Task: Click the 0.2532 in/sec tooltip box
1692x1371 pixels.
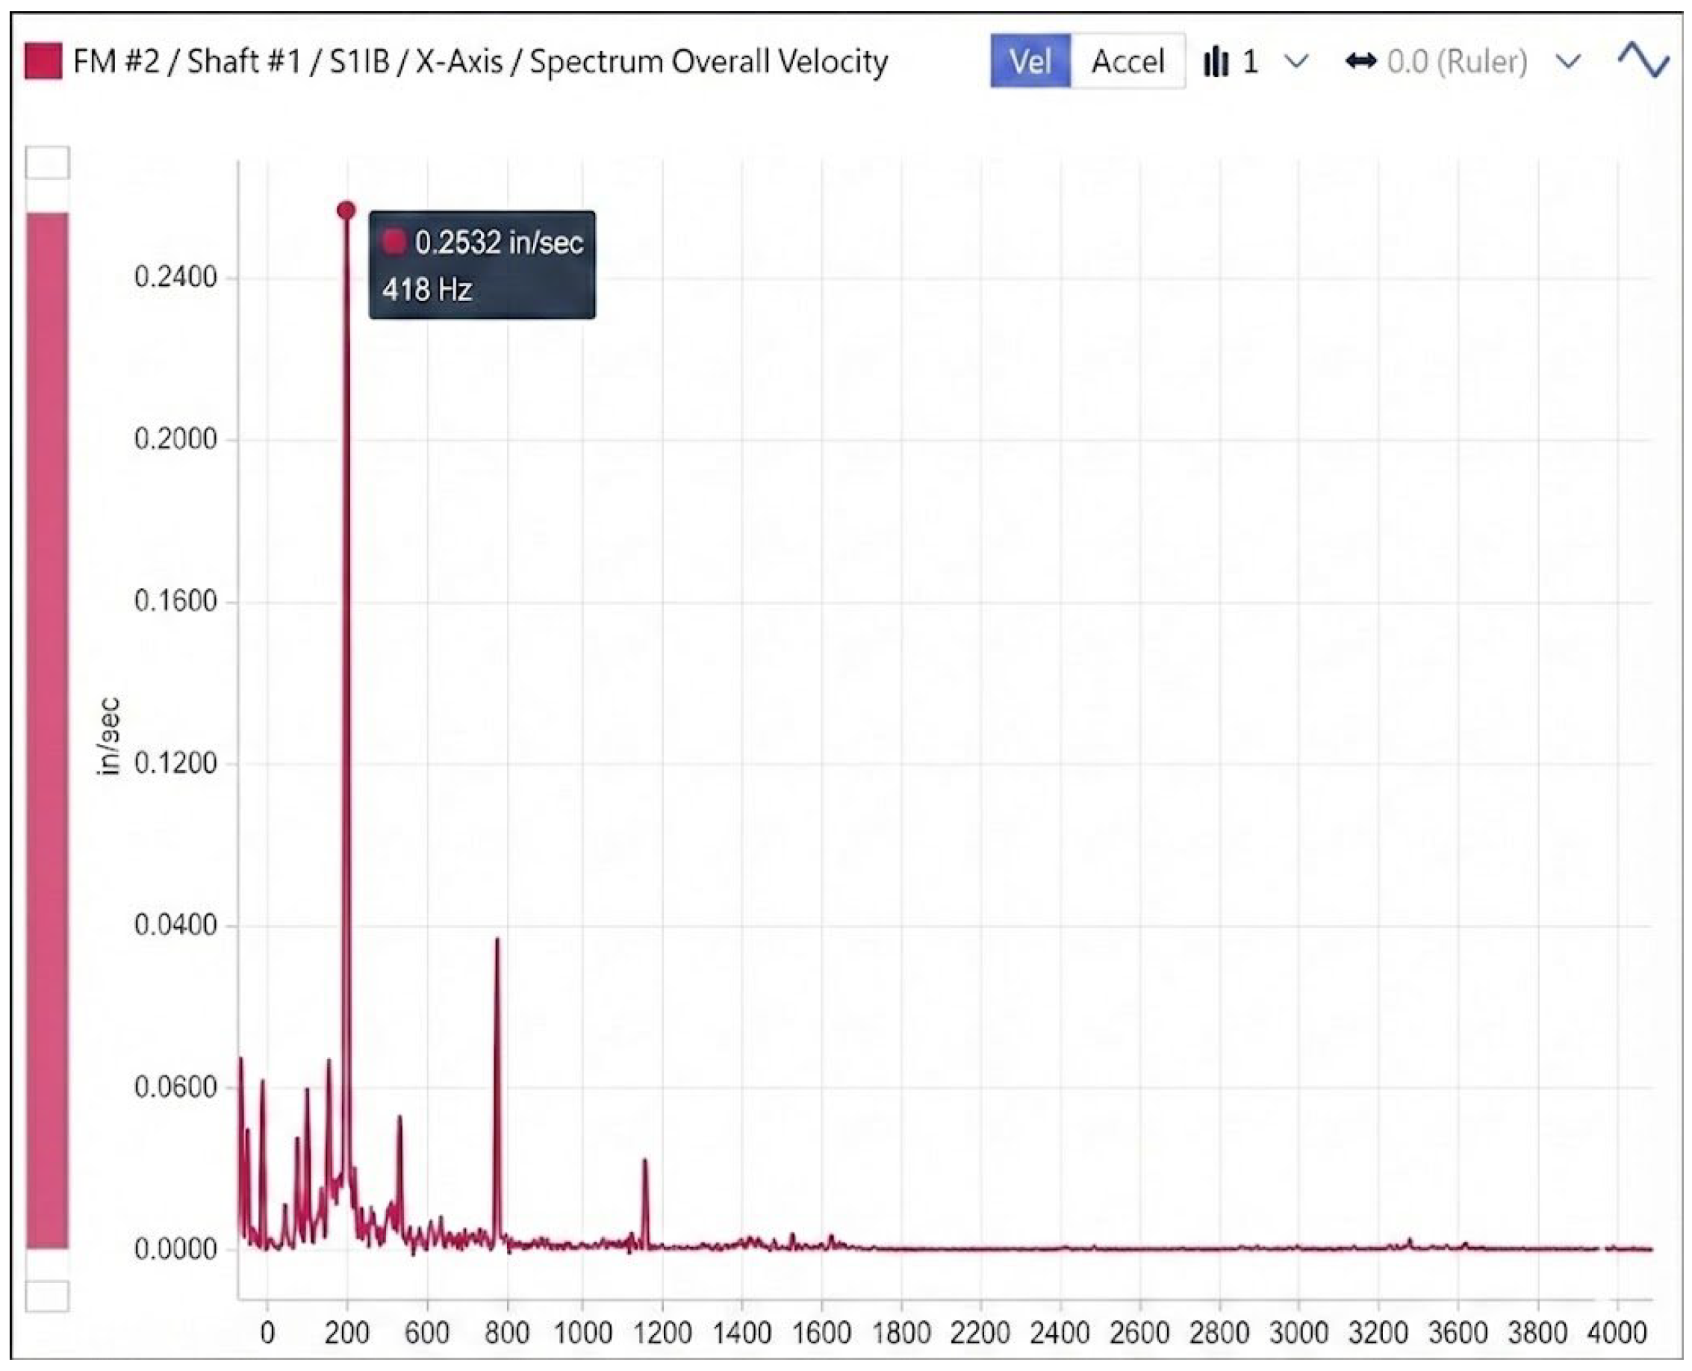Action: click(x=482, y=264)
